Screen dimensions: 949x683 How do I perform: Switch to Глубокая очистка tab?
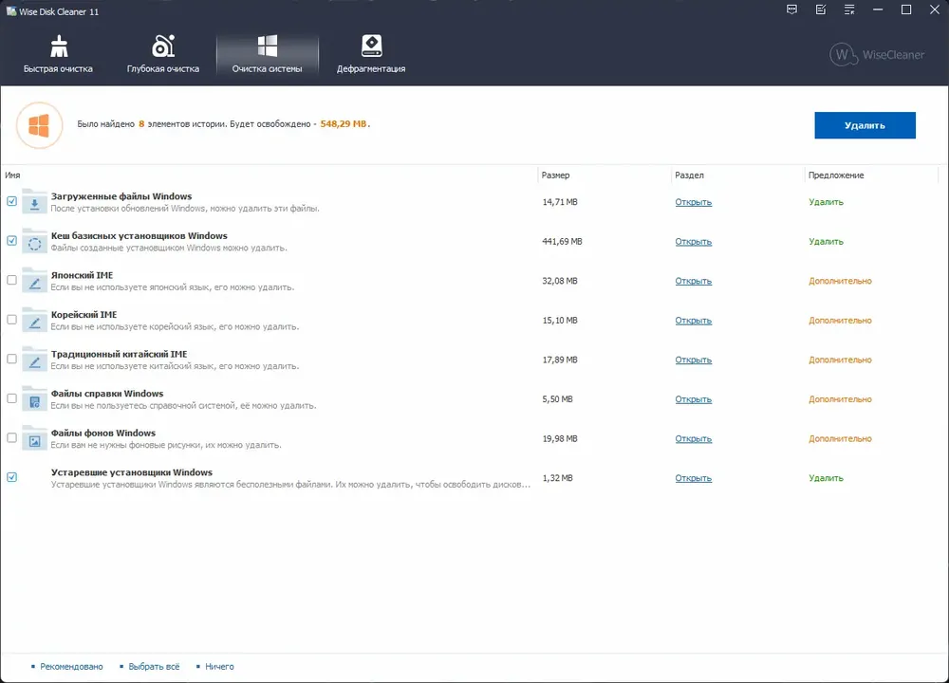pyautogui.click(x=163, y=54)
